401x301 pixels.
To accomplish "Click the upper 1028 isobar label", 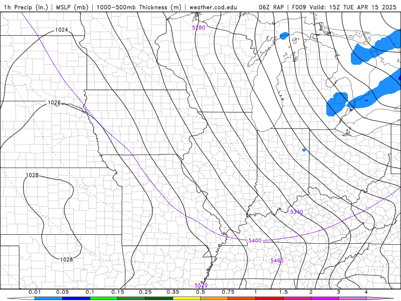I will click(32, 175).
